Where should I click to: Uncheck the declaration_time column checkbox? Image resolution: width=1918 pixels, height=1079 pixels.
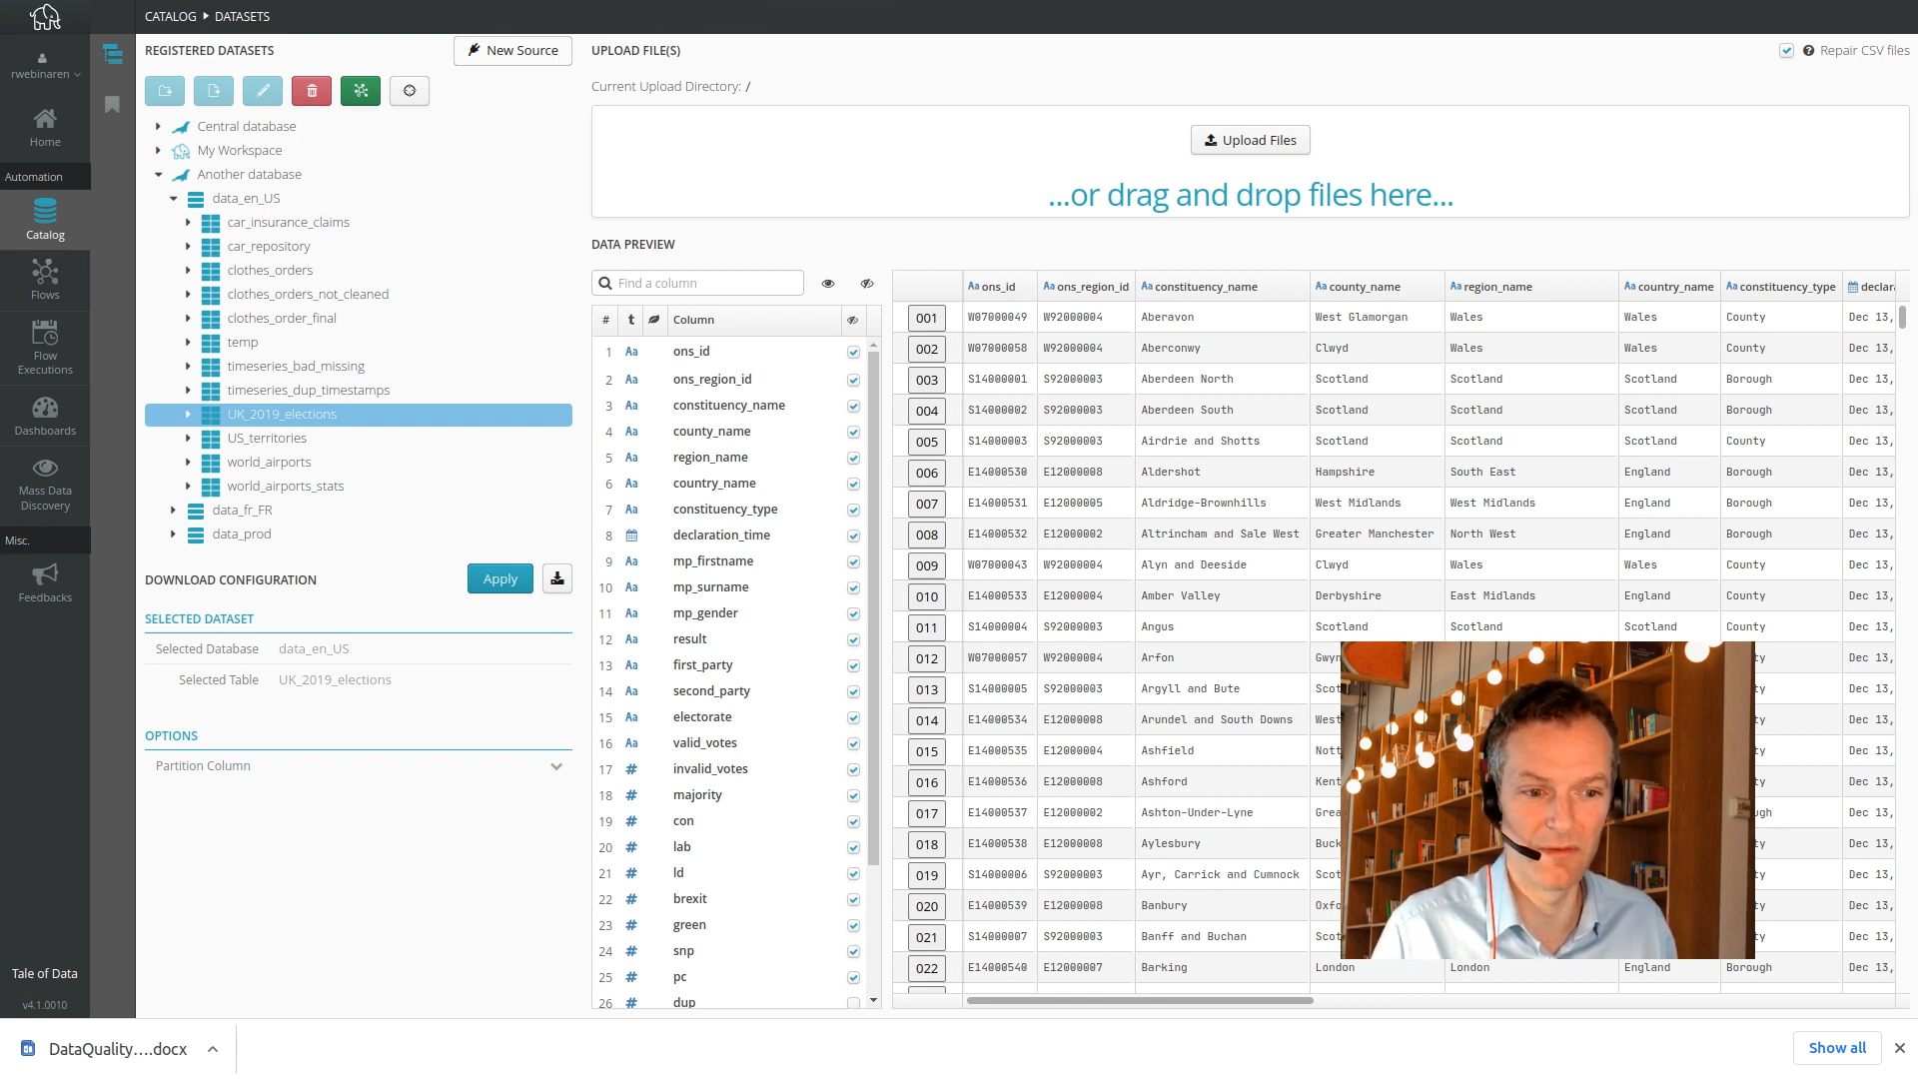(853, 537)
